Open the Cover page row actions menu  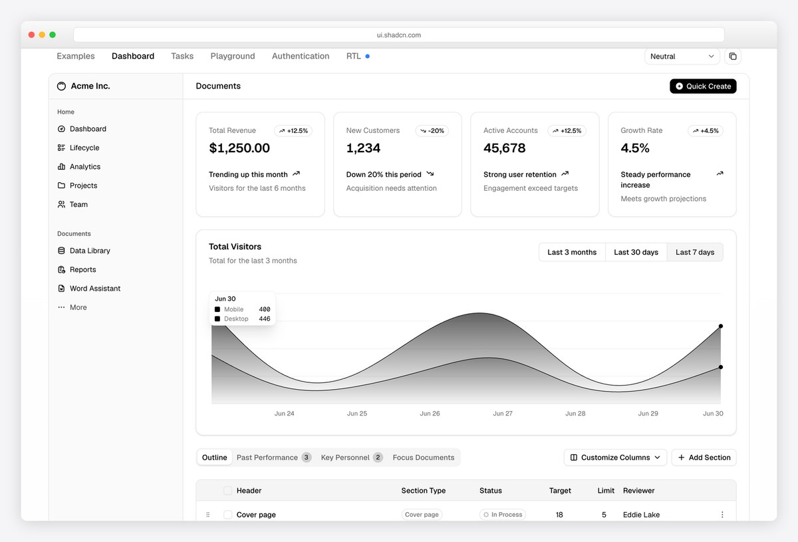[x=722, y=515]
